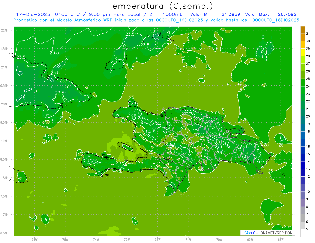Click the "74W" longitude axis label
315x243 pixels.
coord(96,240)
